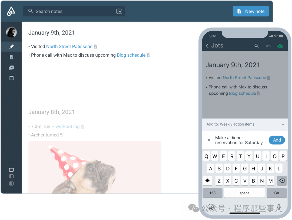Open the Calendar icon in sidebar
This screenshot has height=220, width=292.
coord(11,78)
